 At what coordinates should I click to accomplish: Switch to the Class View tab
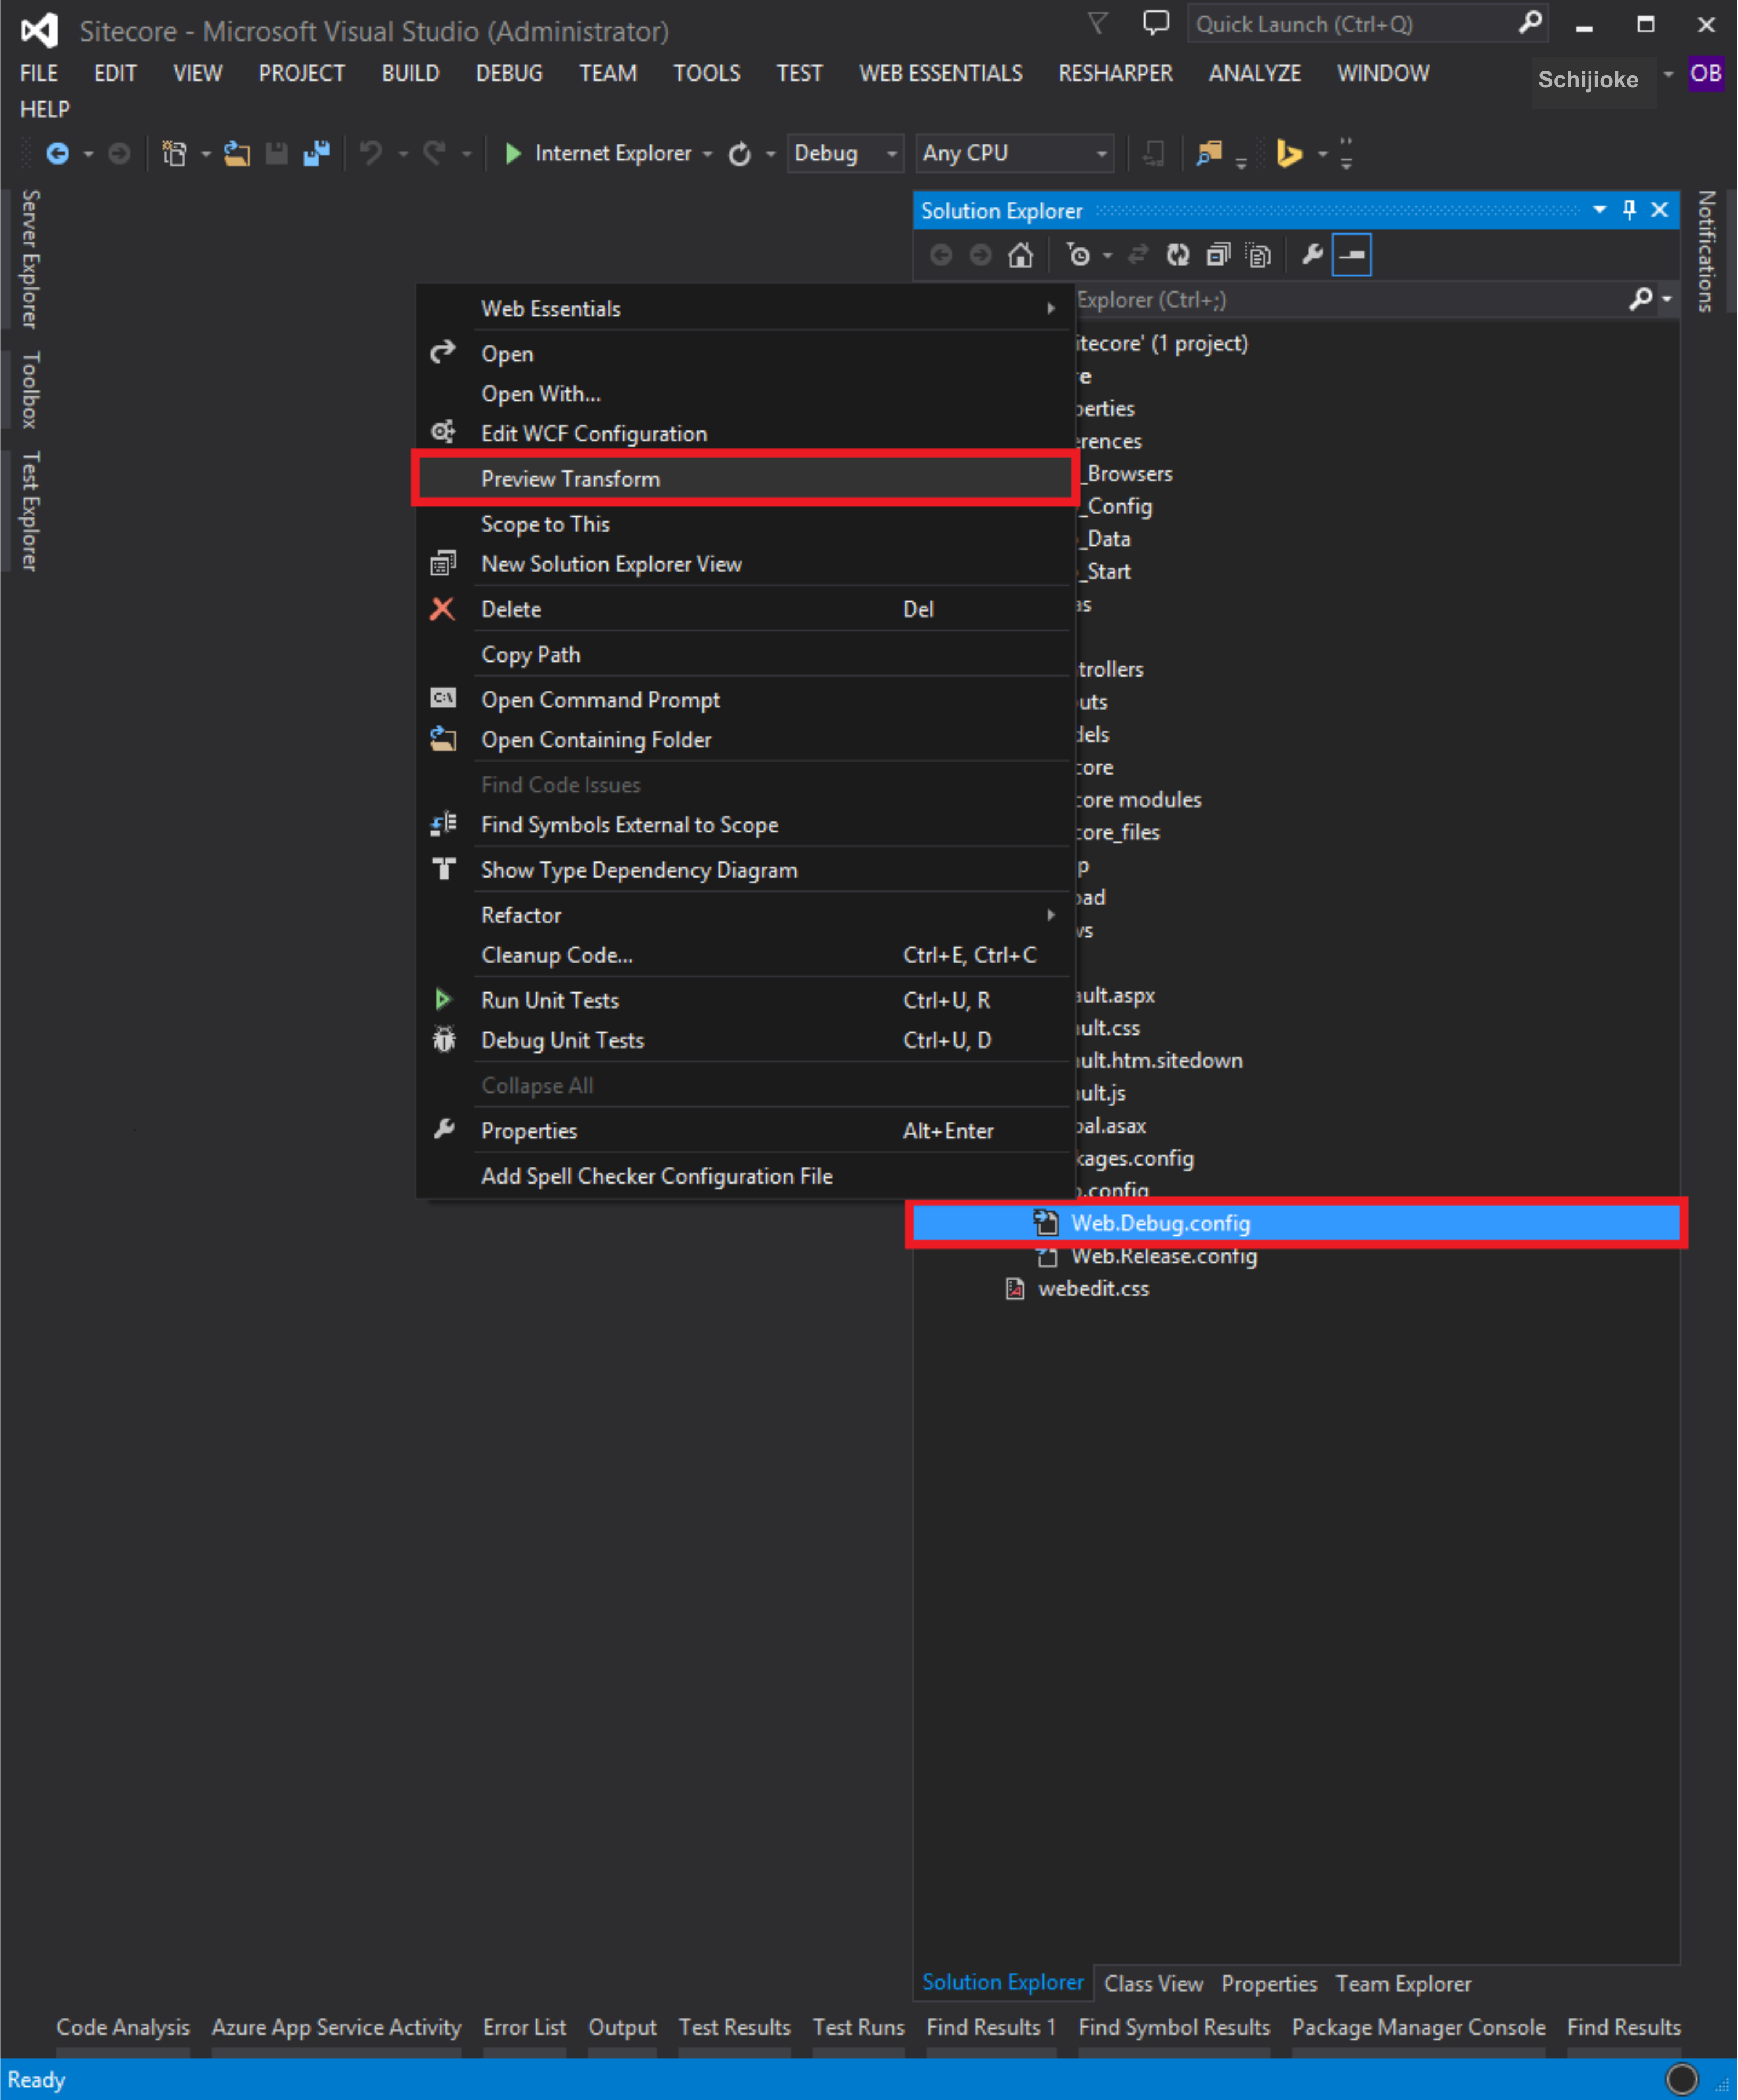click(x=1153, y=1984)
